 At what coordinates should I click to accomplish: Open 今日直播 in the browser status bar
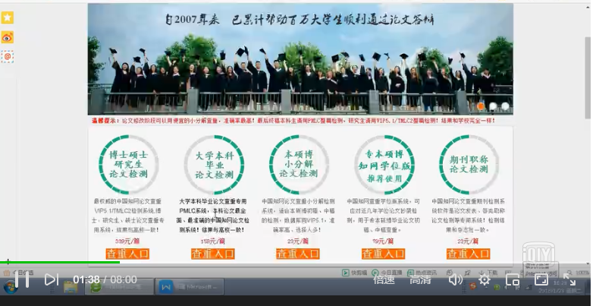click(x=385, y=273)
